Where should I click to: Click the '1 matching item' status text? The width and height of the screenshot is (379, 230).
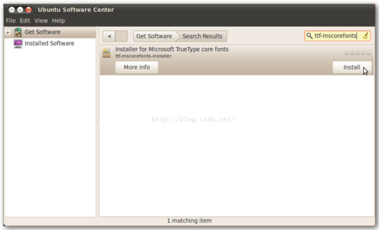pyautogui.click(x=189, y=220)
